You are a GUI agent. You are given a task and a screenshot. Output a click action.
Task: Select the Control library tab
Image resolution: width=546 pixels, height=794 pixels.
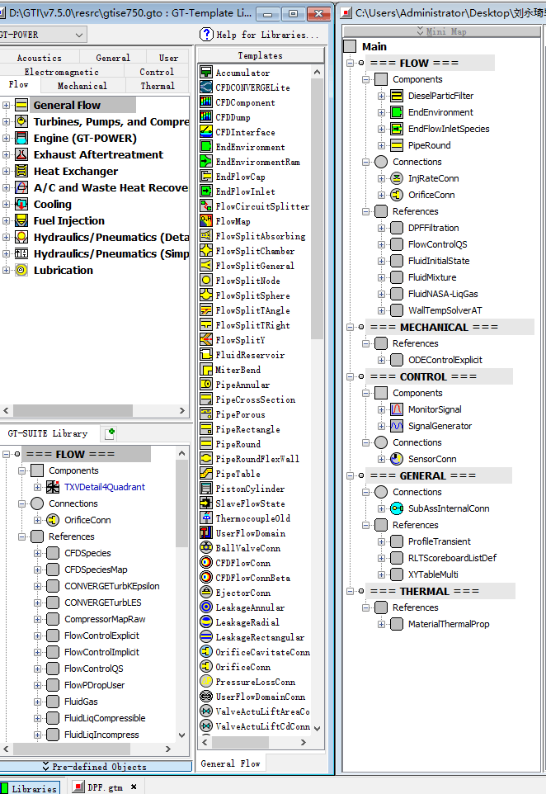pyautogui.click(x=157, y=72)
